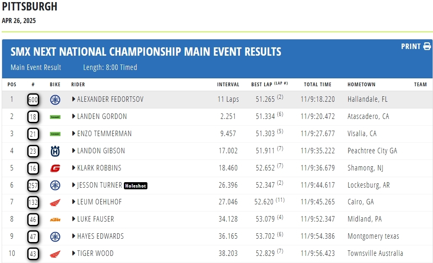The height and width of the screenshot is (263, 433).
Task: Click the GasGas logo for Klark Robbins
Action: click(55, 168)
